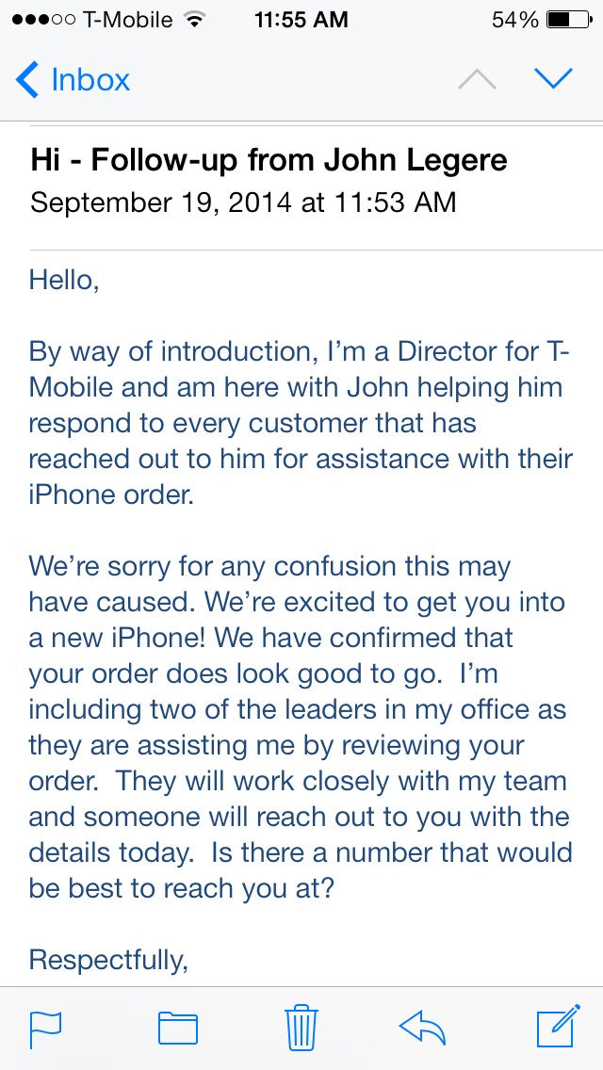Viewport: 603px width, 1070px height.
Task: Tap the compose new message icon
Action: click(x=559, y=1026)
